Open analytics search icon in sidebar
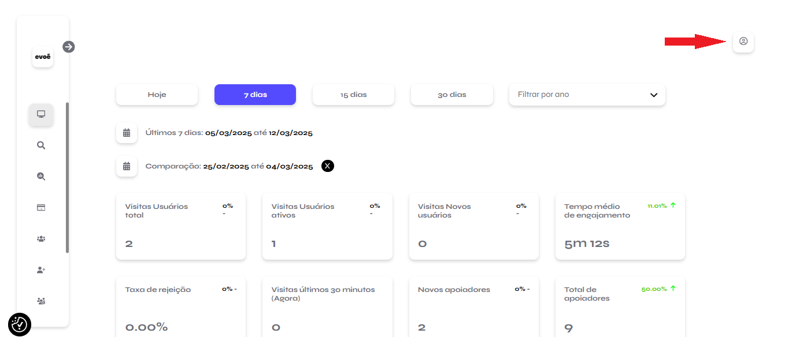Viewport: 785px width, 337px height. click(41, 177)
